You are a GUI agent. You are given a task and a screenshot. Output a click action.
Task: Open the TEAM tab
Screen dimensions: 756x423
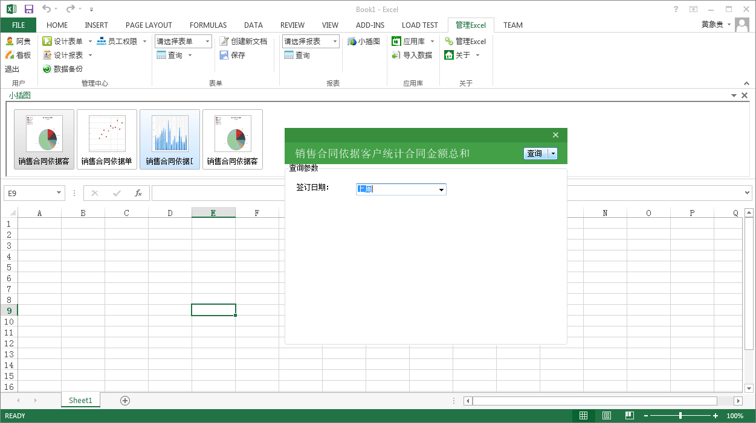[513, 25]
